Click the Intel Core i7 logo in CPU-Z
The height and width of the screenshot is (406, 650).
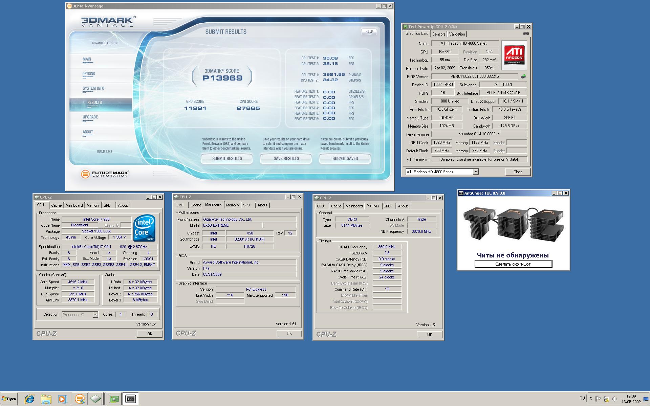[145, 227]
